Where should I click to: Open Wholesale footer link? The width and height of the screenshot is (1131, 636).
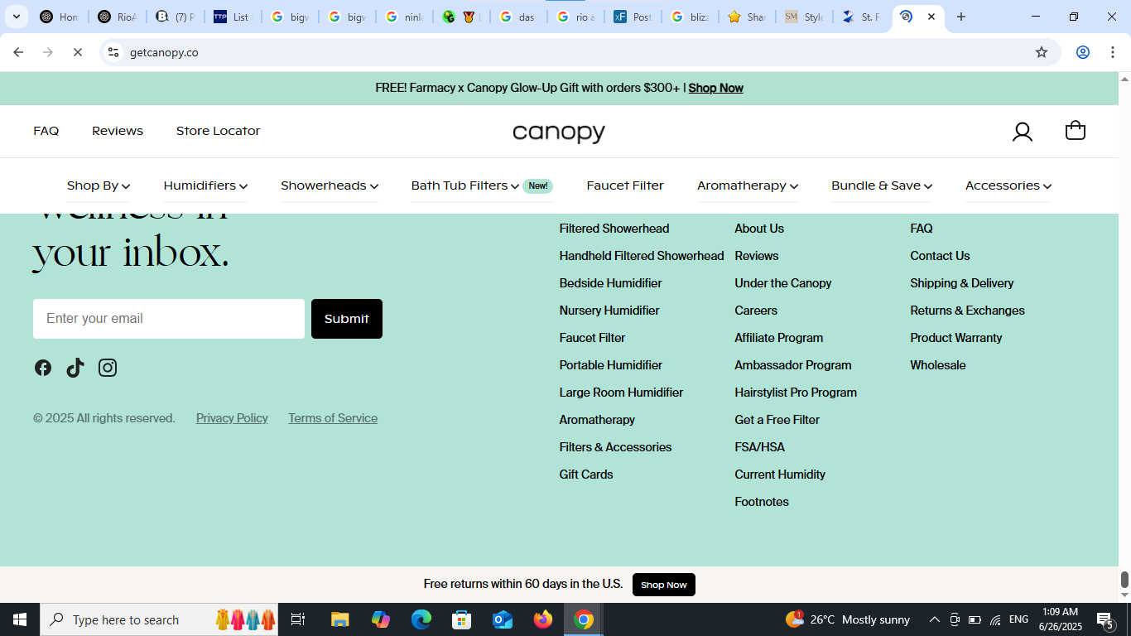pos(938,365)
